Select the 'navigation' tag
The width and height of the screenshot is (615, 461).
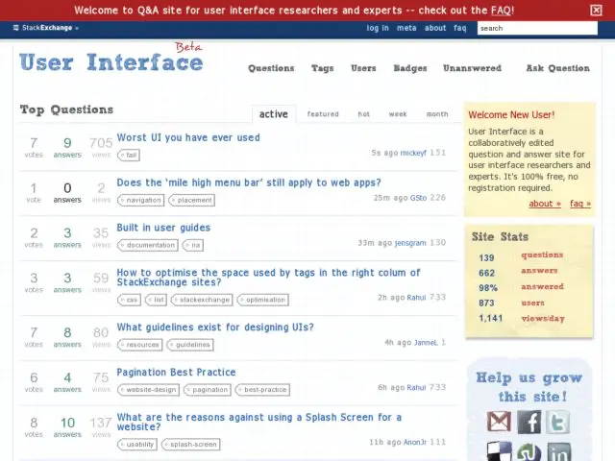140,200
